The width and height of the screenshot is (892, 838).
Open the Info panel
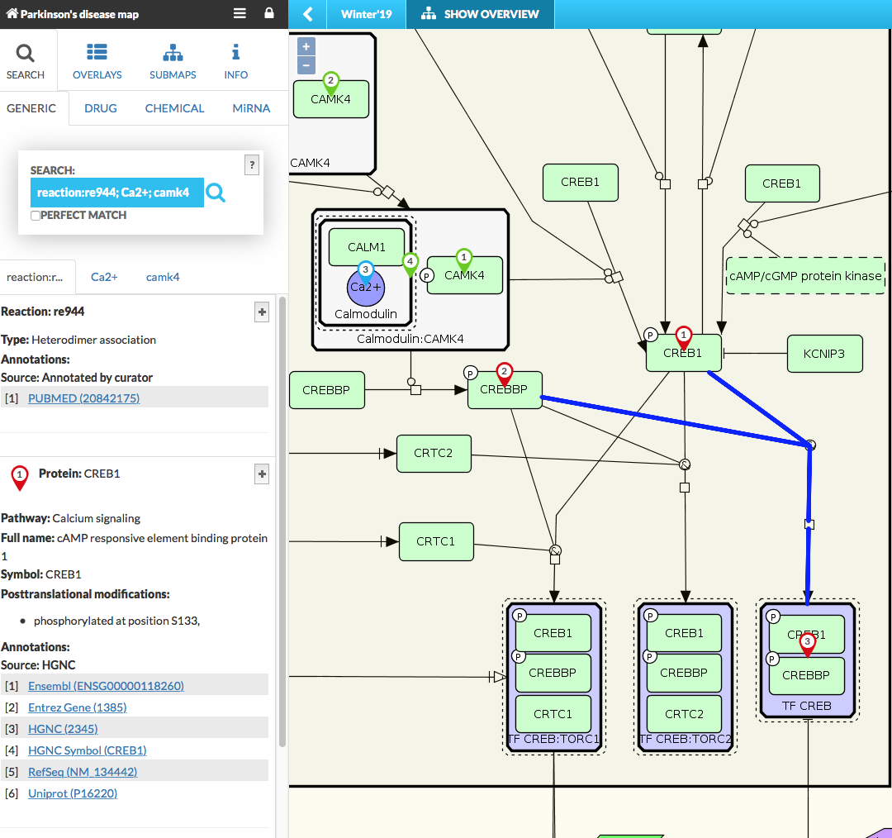coord(235,61)
